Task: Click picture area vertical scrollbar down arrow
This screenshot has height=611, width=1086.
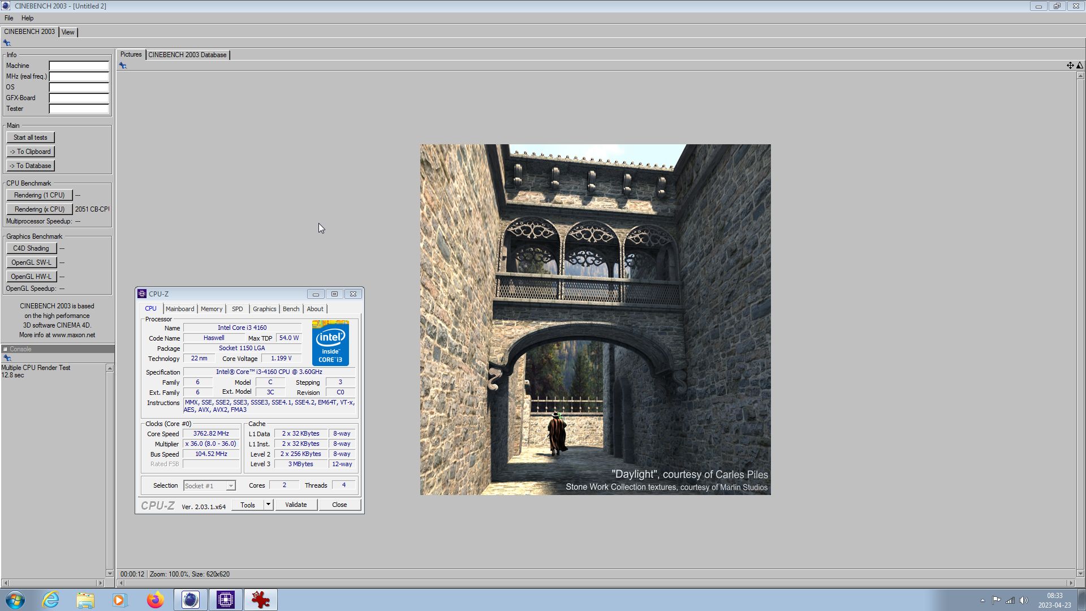Action: (1080, 574)
